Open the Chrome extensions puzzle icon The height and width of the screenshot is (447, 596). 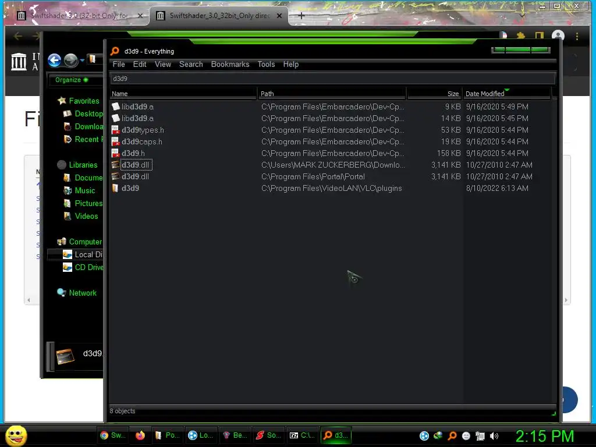coord(521,36)
